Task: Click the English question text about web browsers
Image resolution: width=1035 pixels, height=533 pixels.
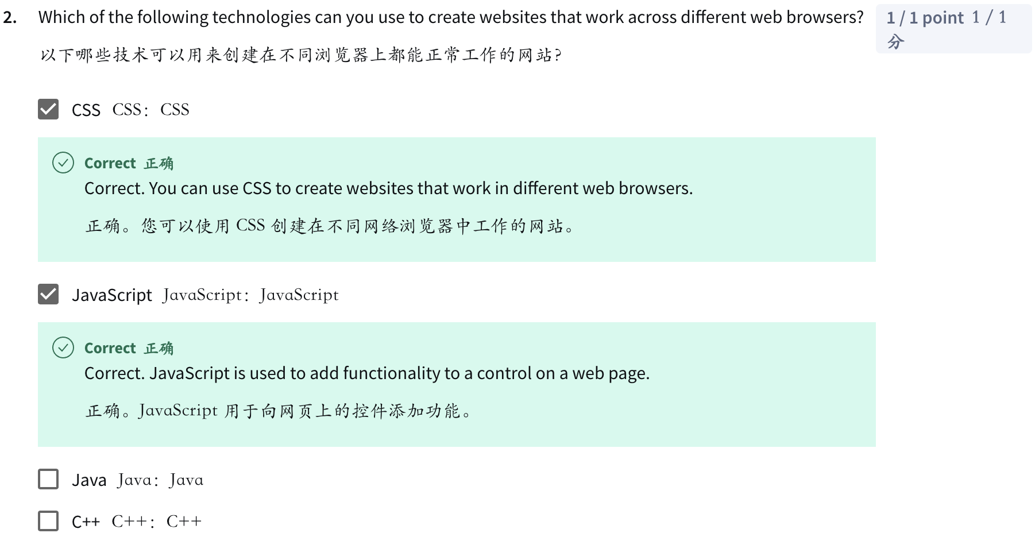Action: coord(450,17)
